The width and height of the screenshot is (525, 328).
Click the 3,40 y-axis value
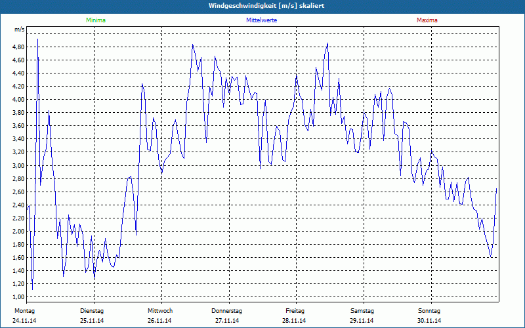(x=19, y=139)
